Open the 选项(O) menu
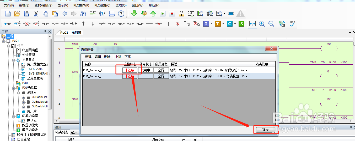 point(121,5)
